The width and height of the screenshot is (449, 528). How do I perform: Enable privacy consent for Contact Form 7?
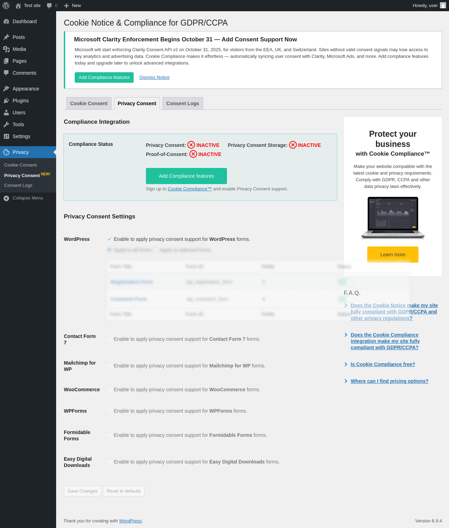coord(109,339)
